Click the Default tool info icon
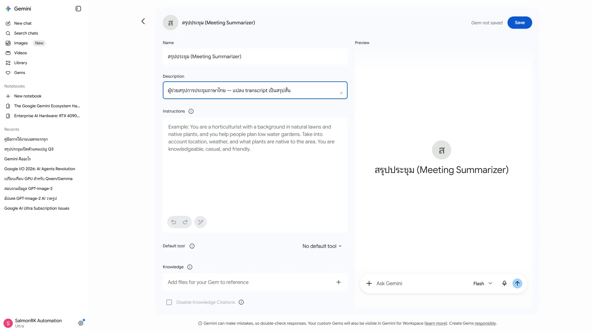The height and width of the screenshot is (333, 592). (192, 246)
